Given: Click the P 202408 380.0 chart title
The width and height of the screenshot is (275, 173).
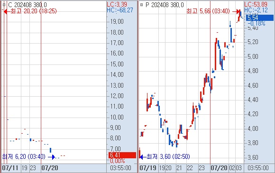Looking at the screenshot, I should 165,5.
